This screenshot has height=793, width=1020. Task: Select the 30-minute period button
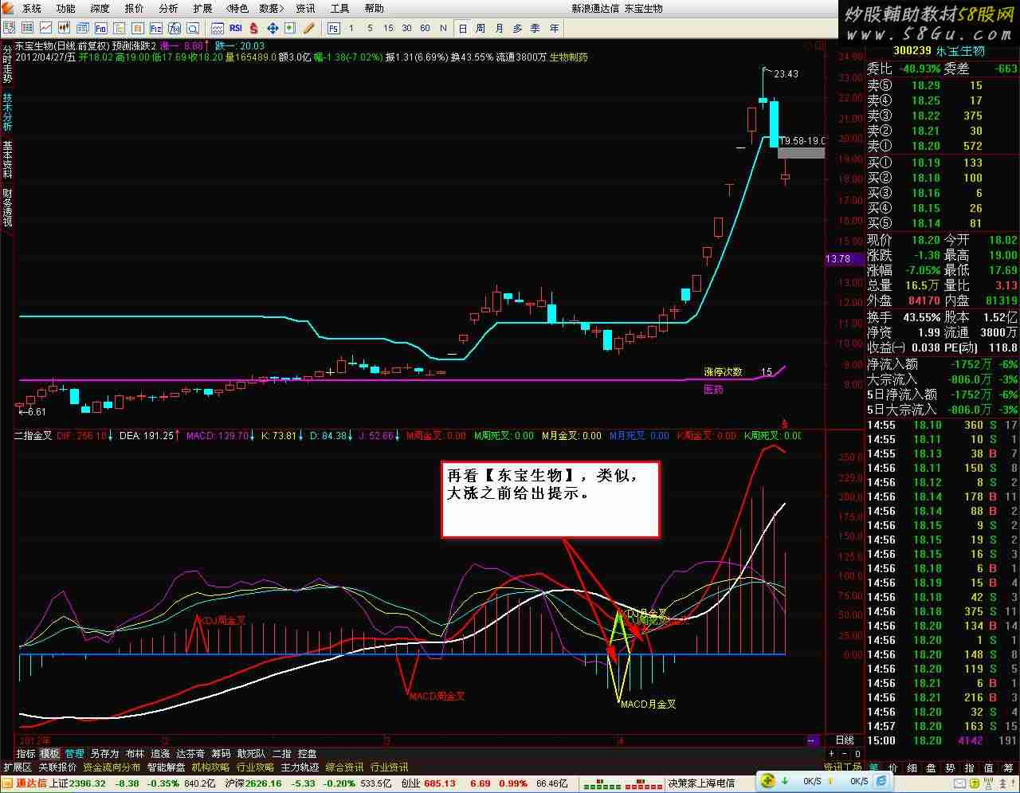406,28
